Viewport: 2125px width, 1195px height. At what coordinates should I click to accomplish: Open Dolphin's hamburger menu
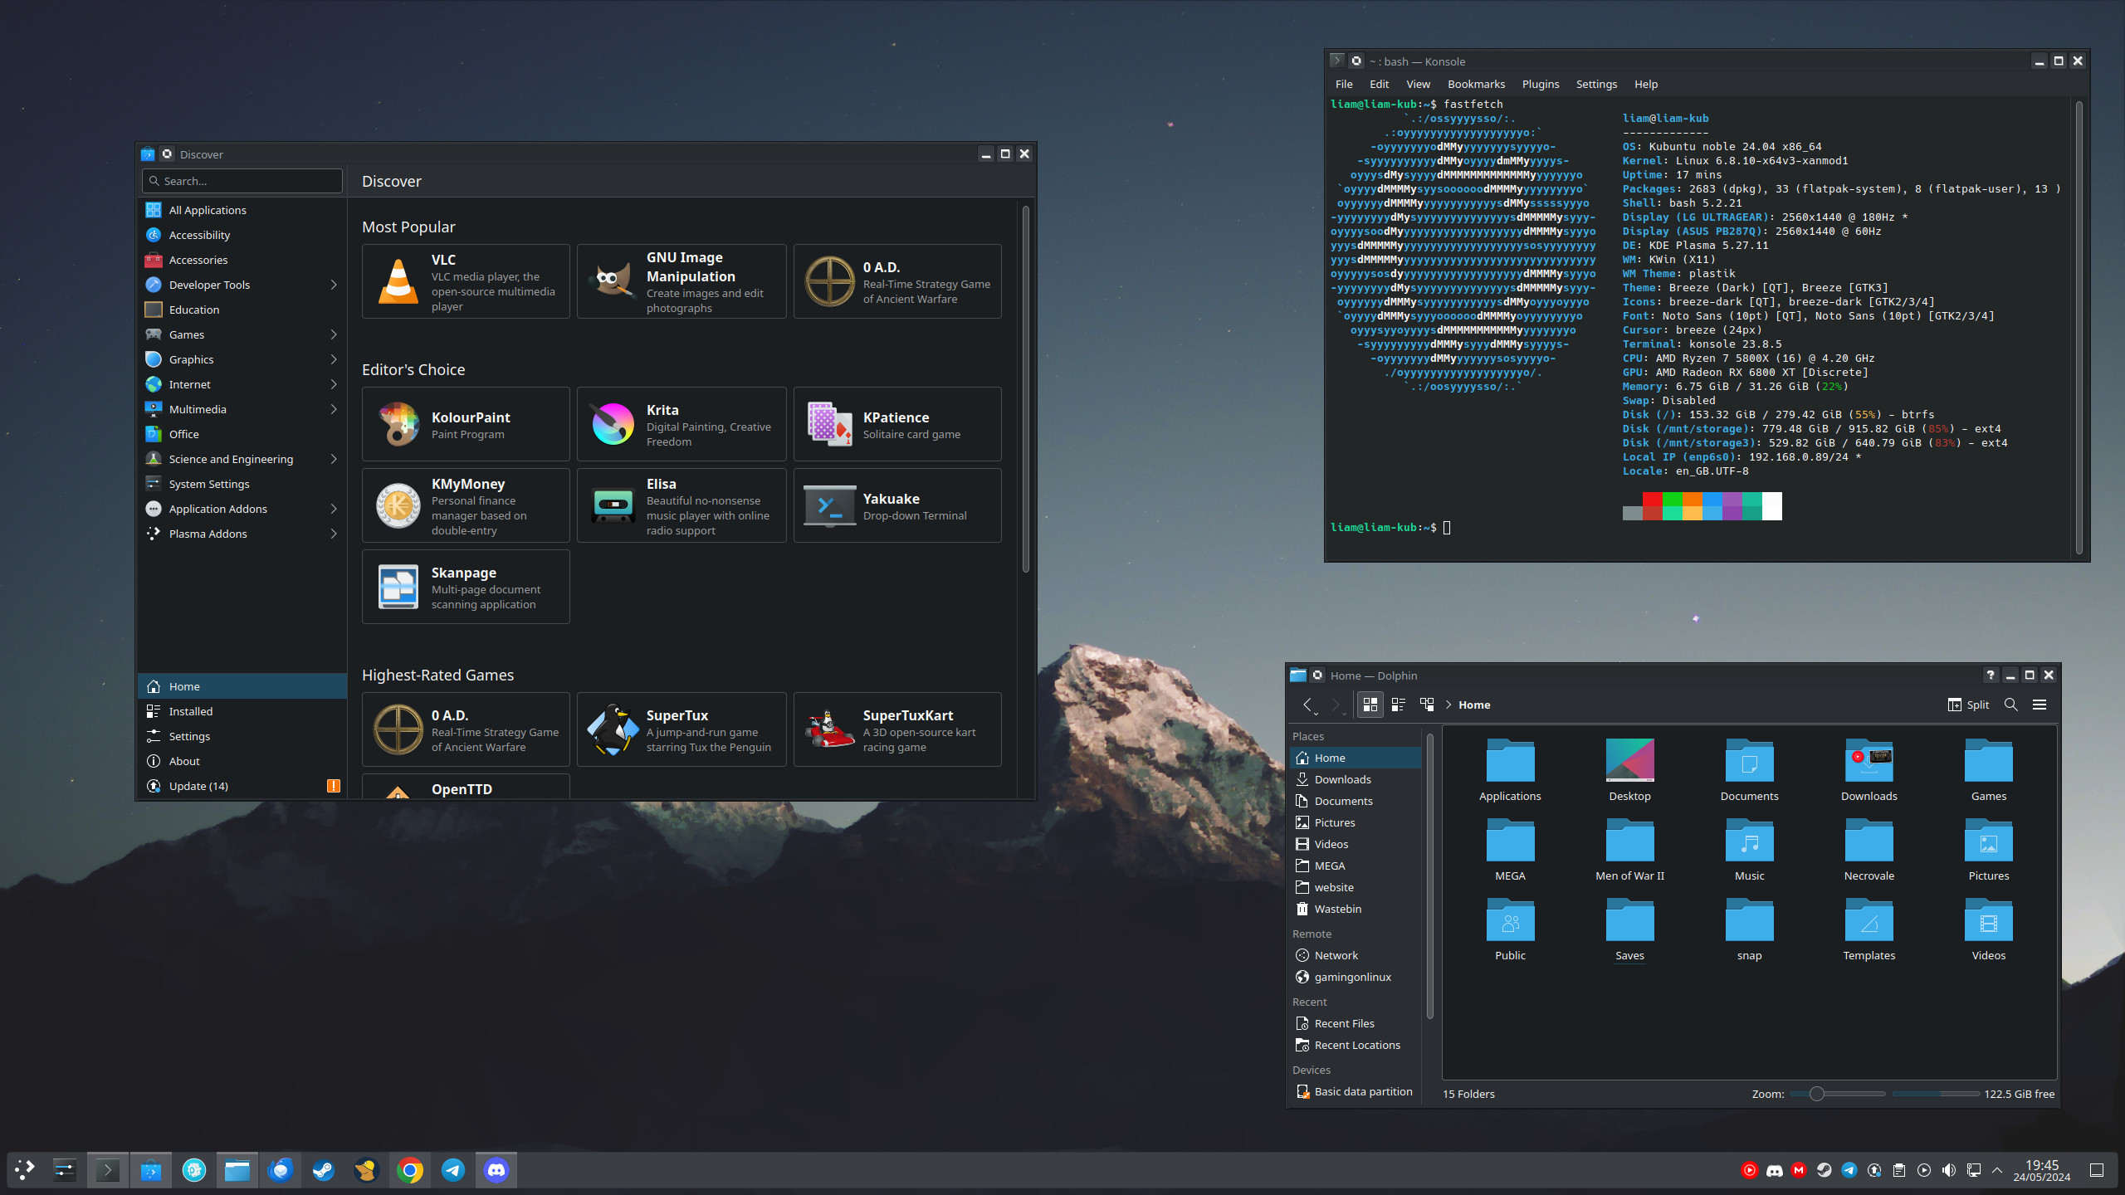[2040, 705]
